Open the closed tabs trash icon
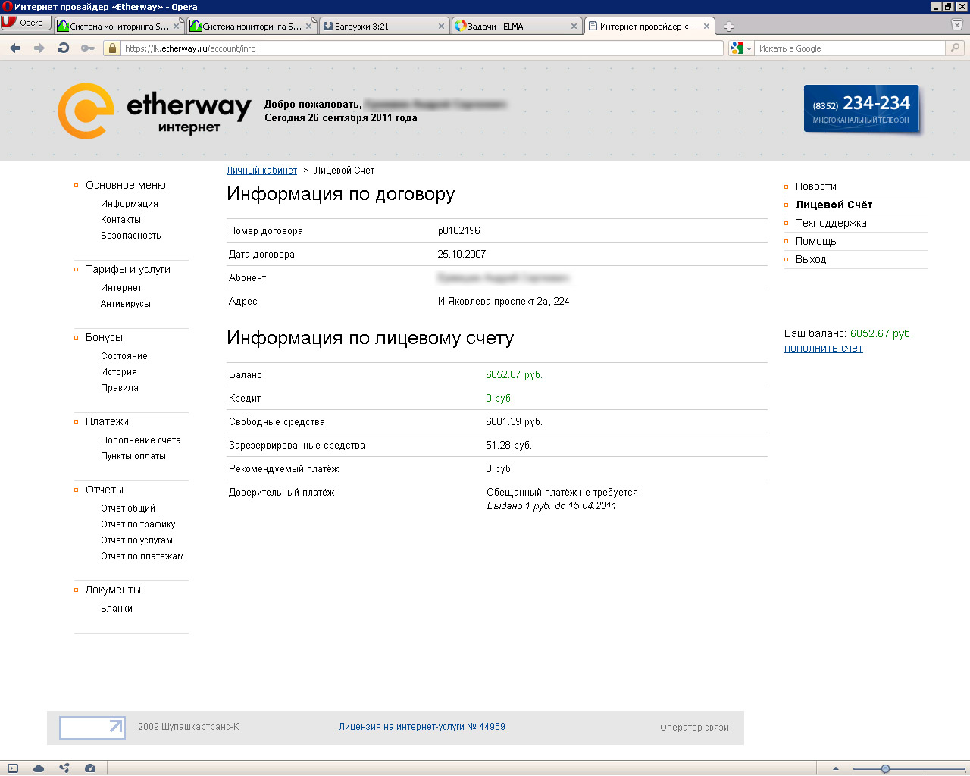Image resolution: width=970 pixels, height=776 pixels. (x=957, y=24)
